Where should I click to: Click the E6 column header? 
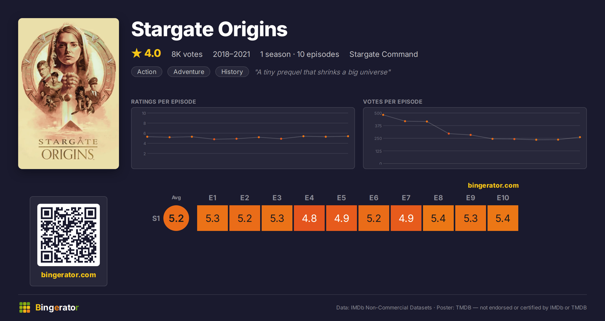[374, 198]
